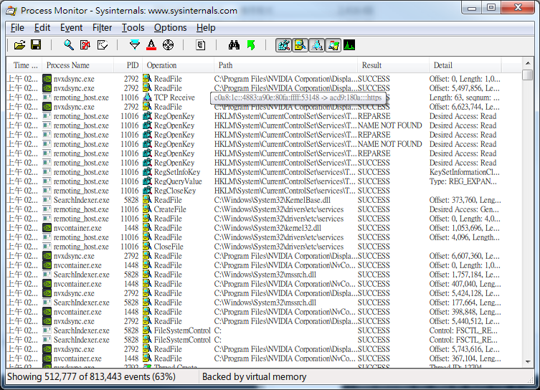Image resolution: width=540 pixels, height=390 pixels.
Task: Click the Length: 63, seqnum detail cell
Action: [464, 97]
